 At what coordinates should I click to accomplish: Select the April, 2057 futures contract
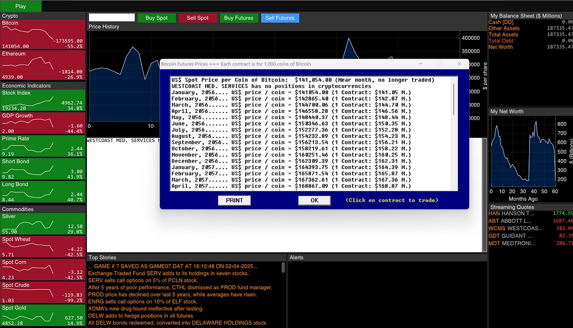point(291,186)
